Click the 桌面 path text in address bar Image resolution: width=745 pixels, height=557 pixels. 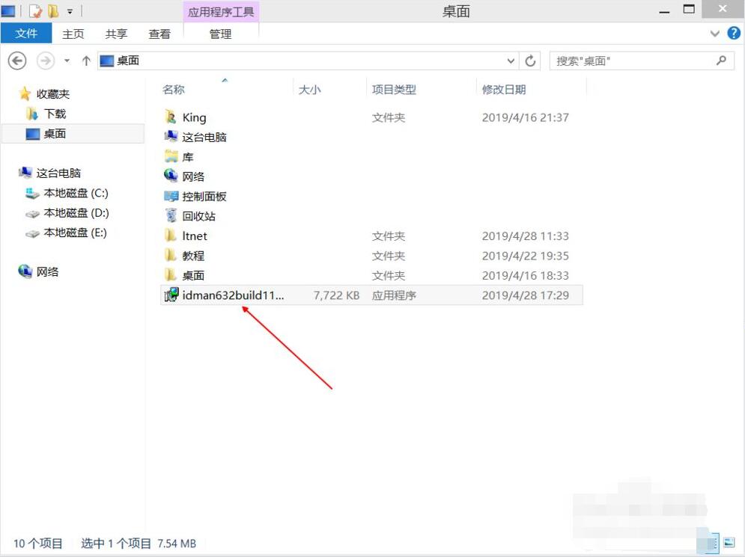128,61
